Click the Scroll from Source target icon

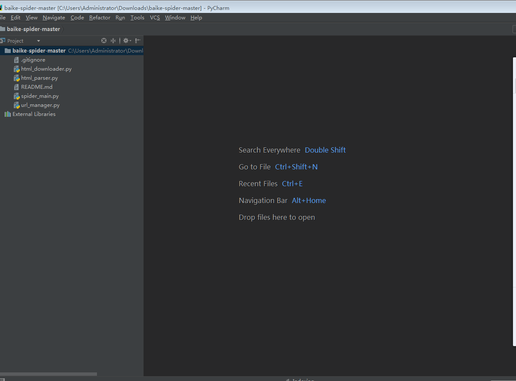(x=103, y=41)
